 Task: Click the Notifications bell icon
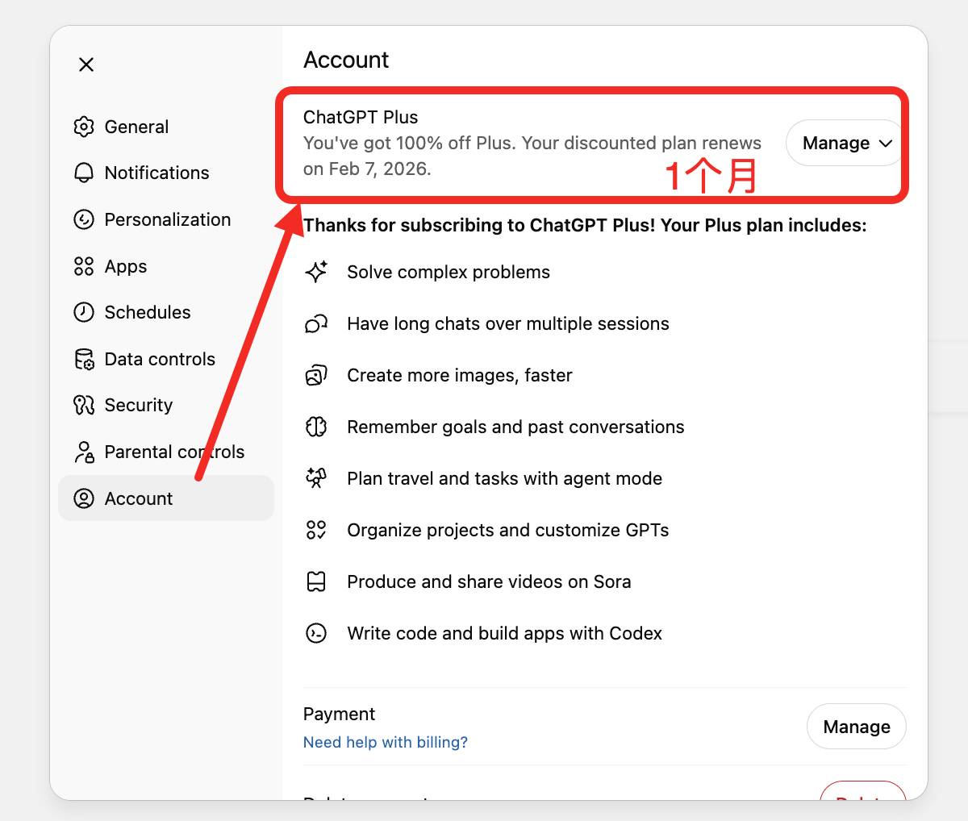tap(84, 173)
